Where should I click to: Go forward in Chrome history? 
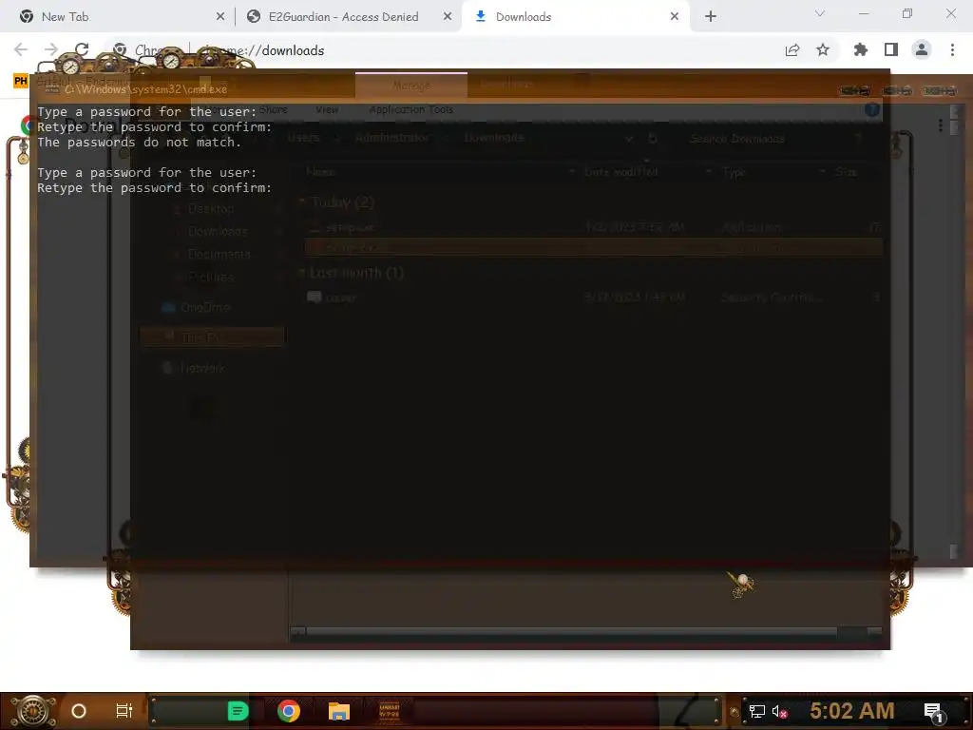click(x=51, y=49)
